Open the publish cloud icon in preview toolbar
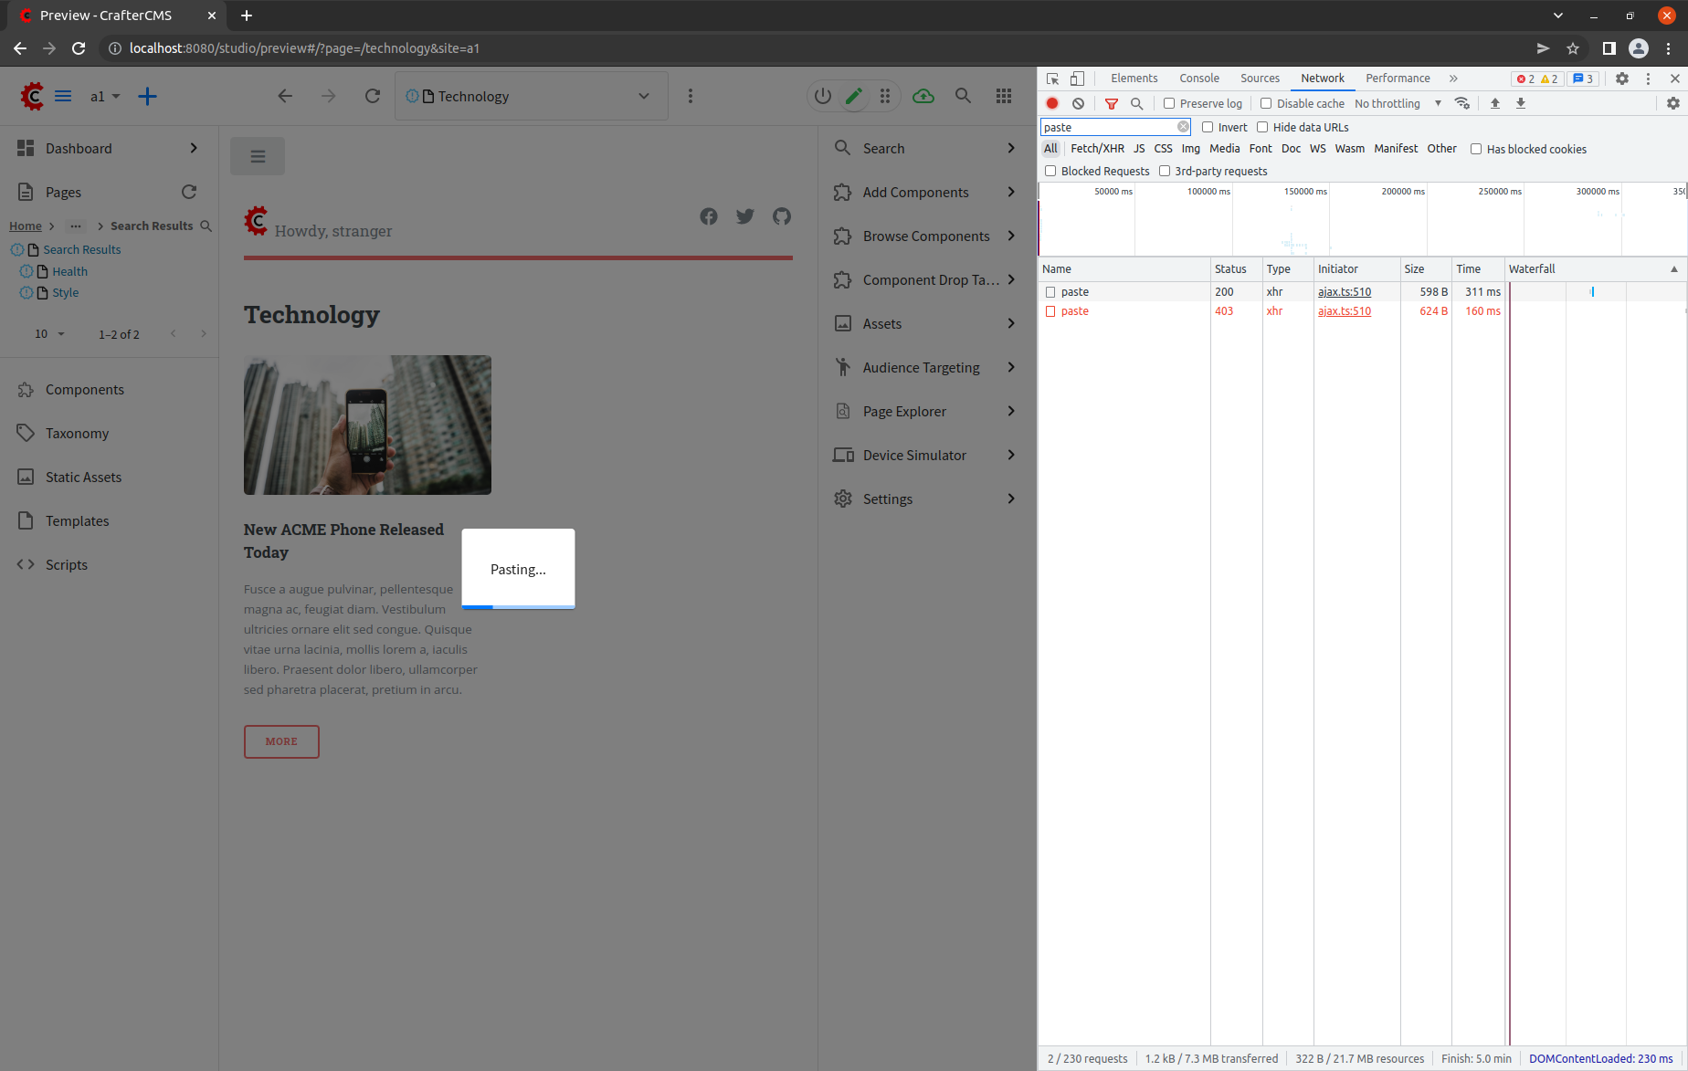This screenshot has height=1071, width=1688. click(923, 96)
